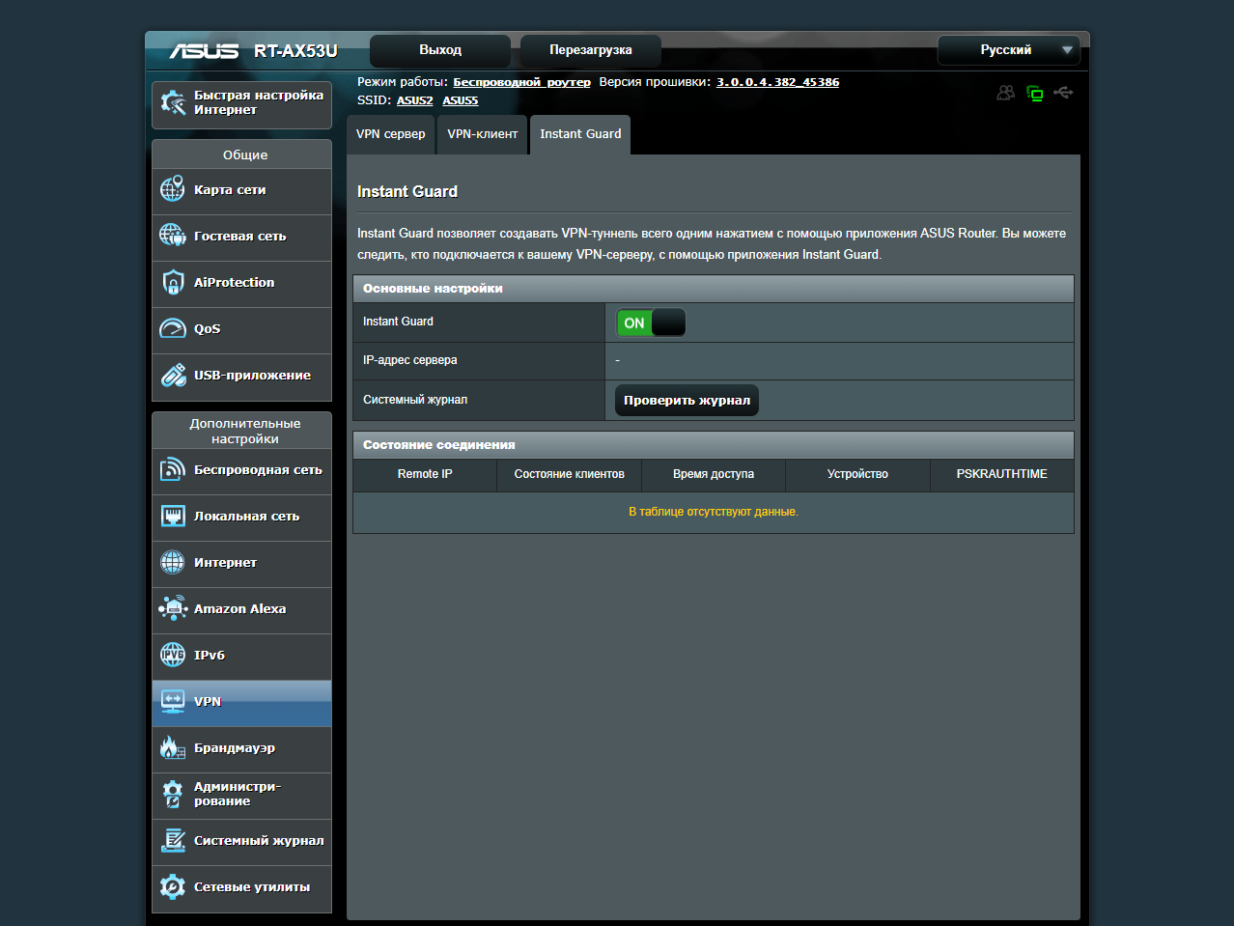The width and height of the screenshot is (1234, 926).
Task: Click the ASUS5 SSID link
Action: [461, 100]
